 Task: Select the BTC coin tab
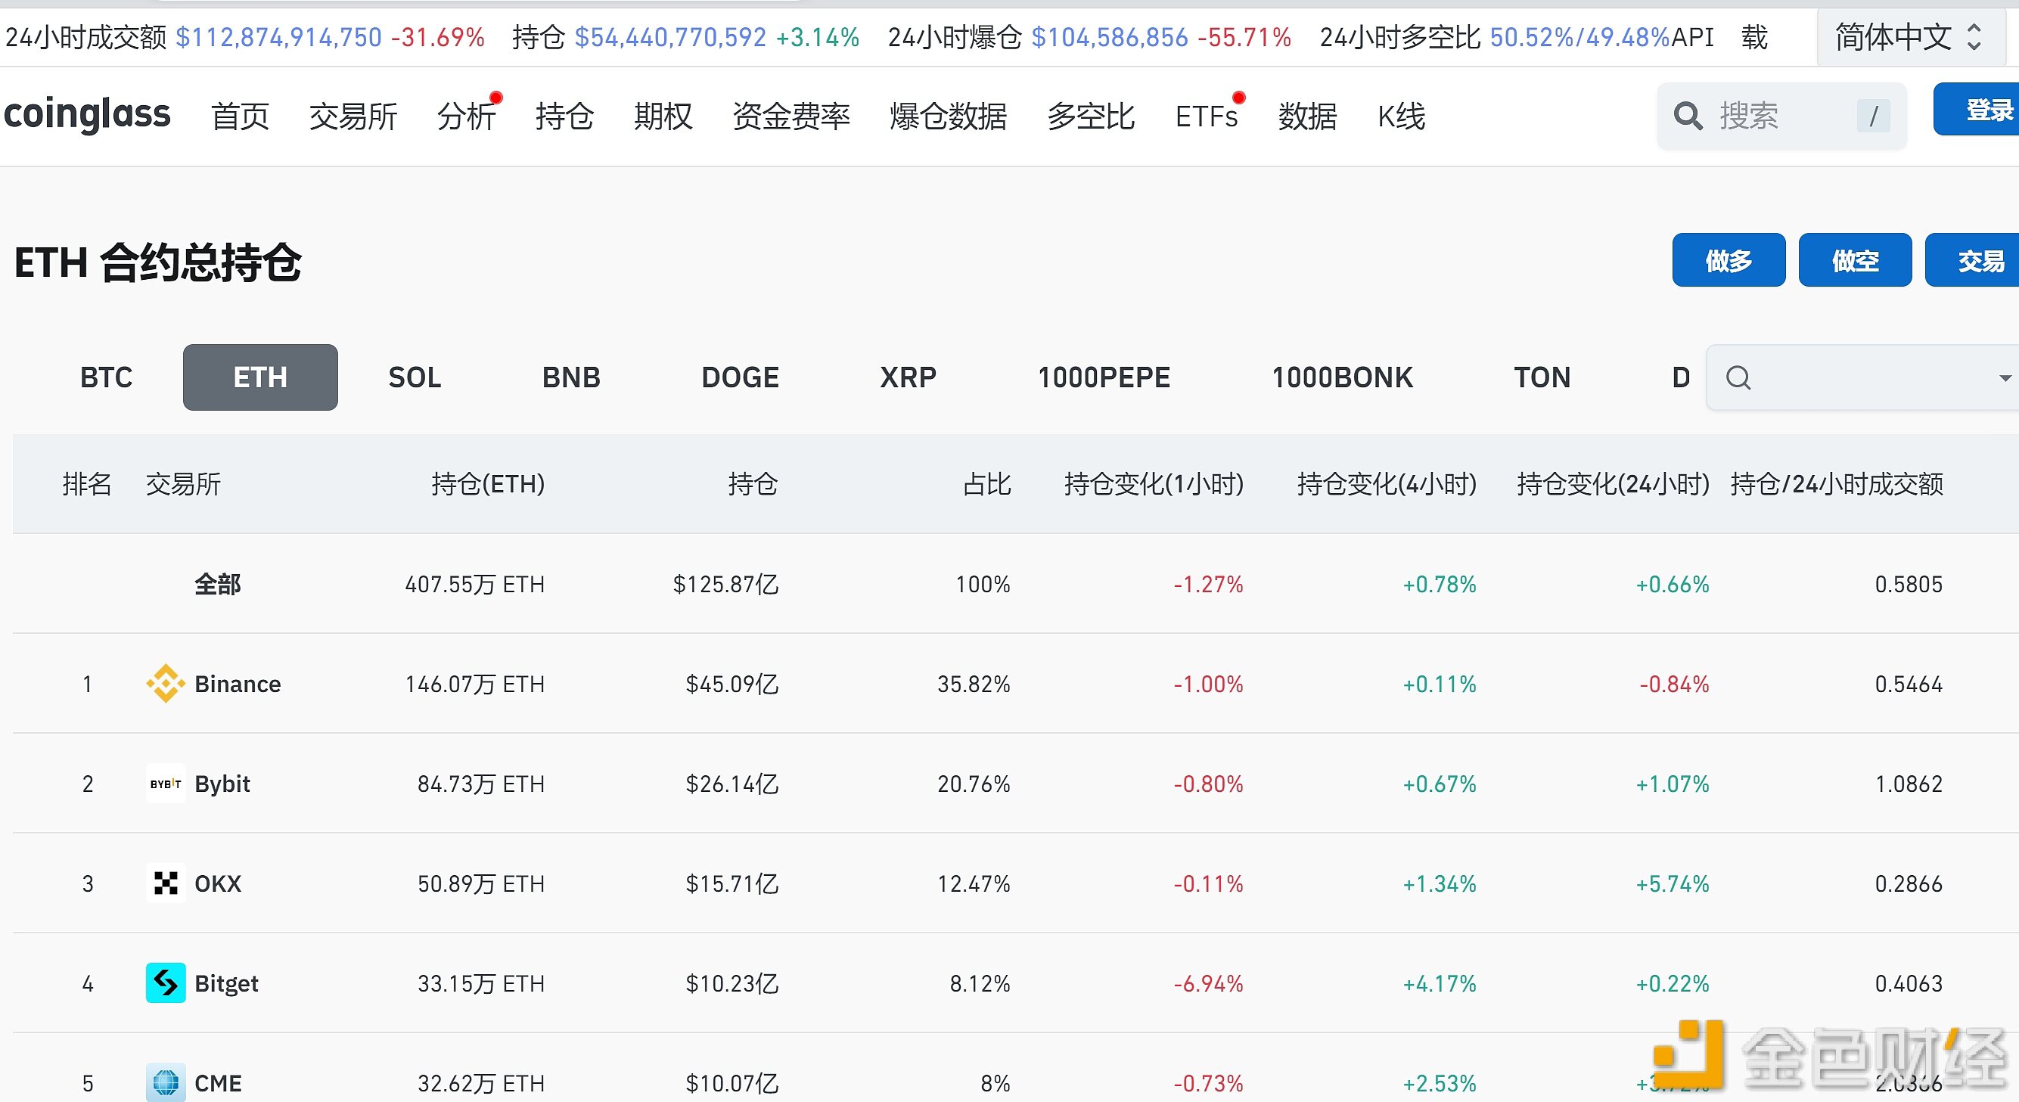[106, 377]
